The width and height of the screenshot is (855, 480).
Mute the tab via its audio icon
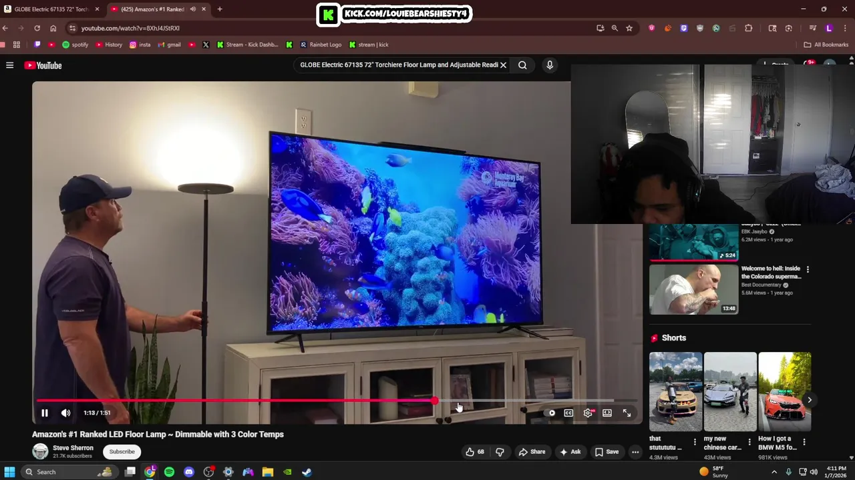(192, 9)
